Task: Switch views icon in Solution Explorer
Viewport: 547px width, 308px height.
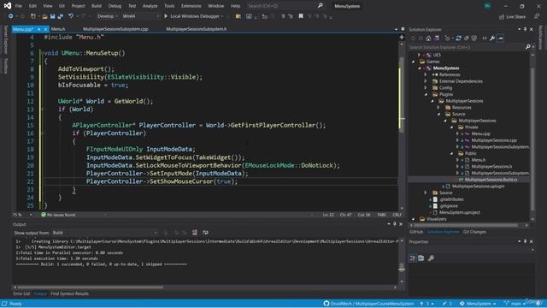Action: click(x=437, y=38)
